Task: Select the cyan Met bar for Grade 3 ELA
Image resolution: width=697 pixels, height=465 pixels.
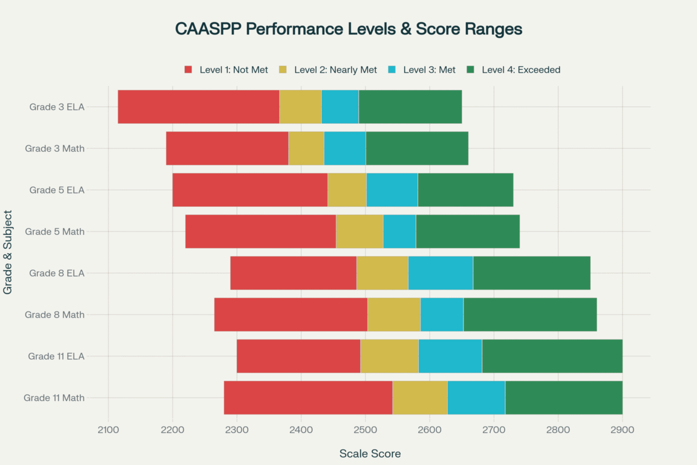Action: (x=340, y=107)
